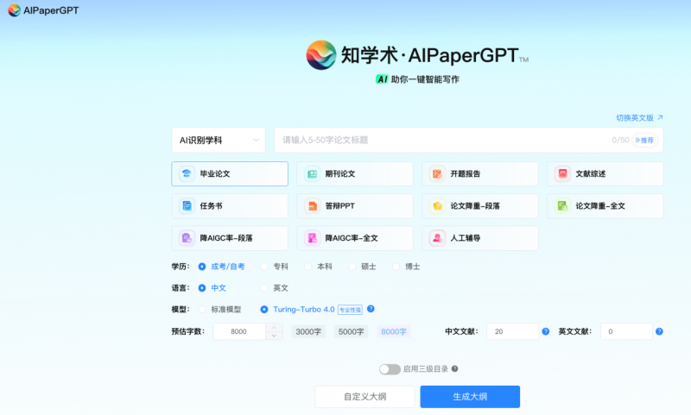Click the 自定义大纲 button
Screen dimensions: 691x415
pos(365,397)
